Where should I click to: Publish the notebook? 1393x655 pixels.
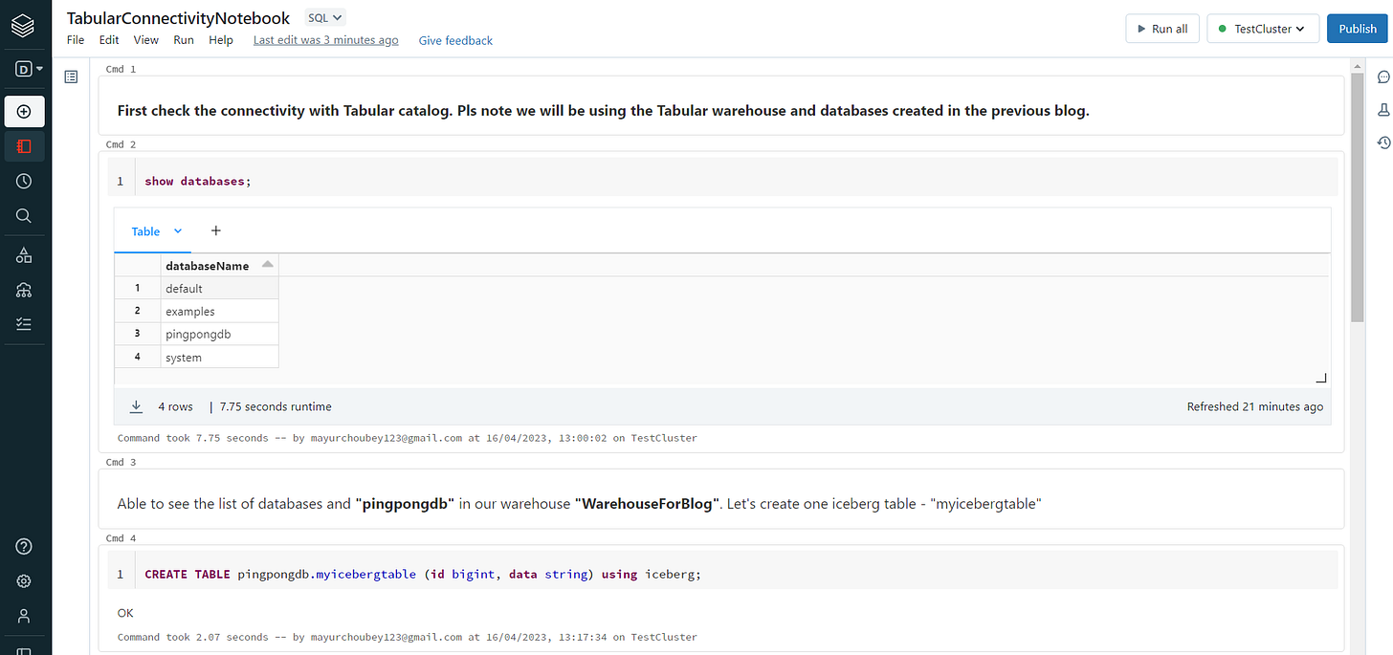coord(1358,28)
